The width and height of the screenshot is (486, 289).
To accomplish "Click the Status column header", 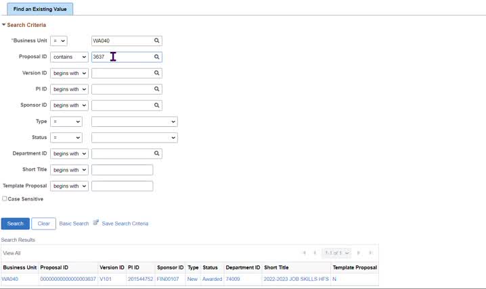I will [x=210, y=267].
